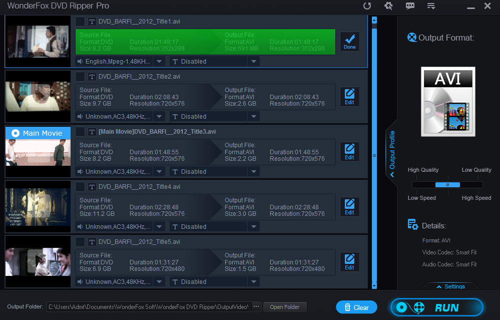Click the Done checkmark icon for Title1
Screen dimensions: 500x320
[349, 42]
